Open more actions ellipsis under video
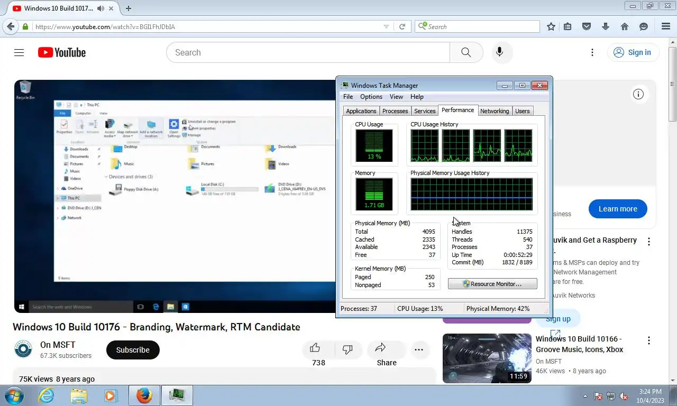Viewport: 677px width, 406px height. (419, 350)
